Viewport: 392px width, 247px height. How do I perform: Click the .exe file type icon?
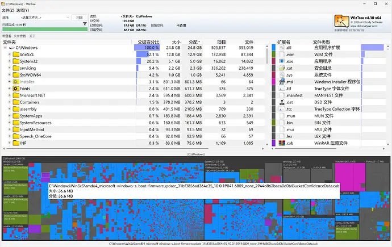[282, 61]
